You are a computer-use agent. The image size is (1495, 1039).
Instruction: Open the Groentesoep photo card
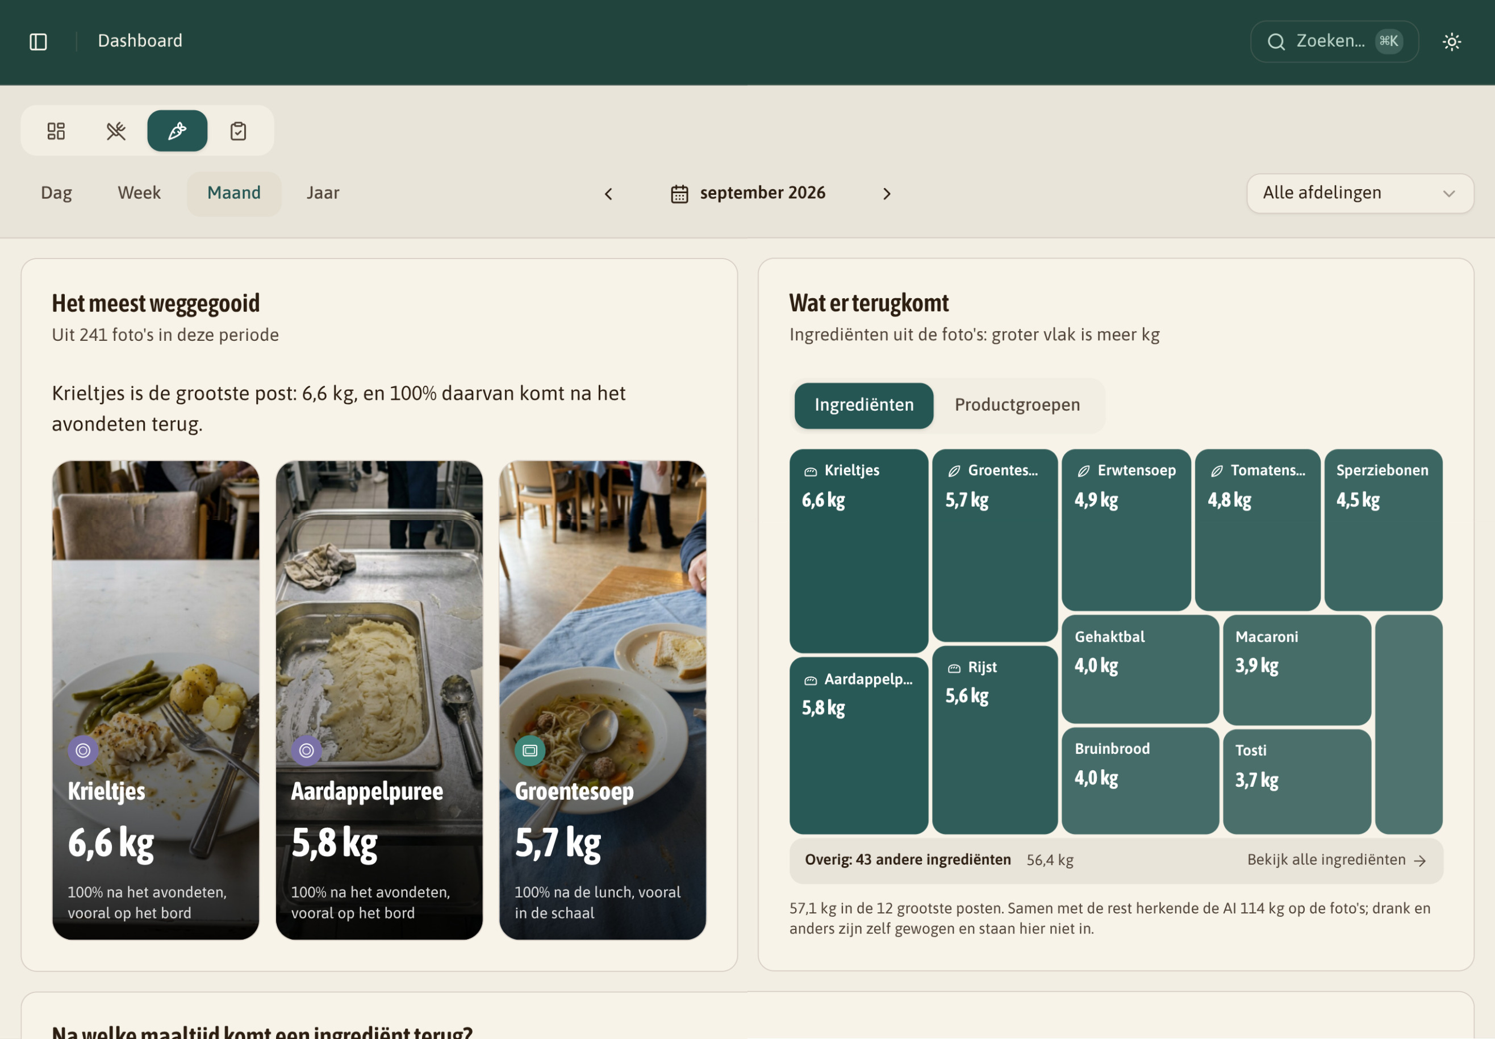pyautogui.click(x=603, y=700)
